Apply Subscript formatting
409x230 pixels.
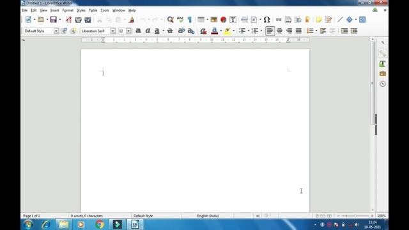pyautogui.click(x=191, y=31)
